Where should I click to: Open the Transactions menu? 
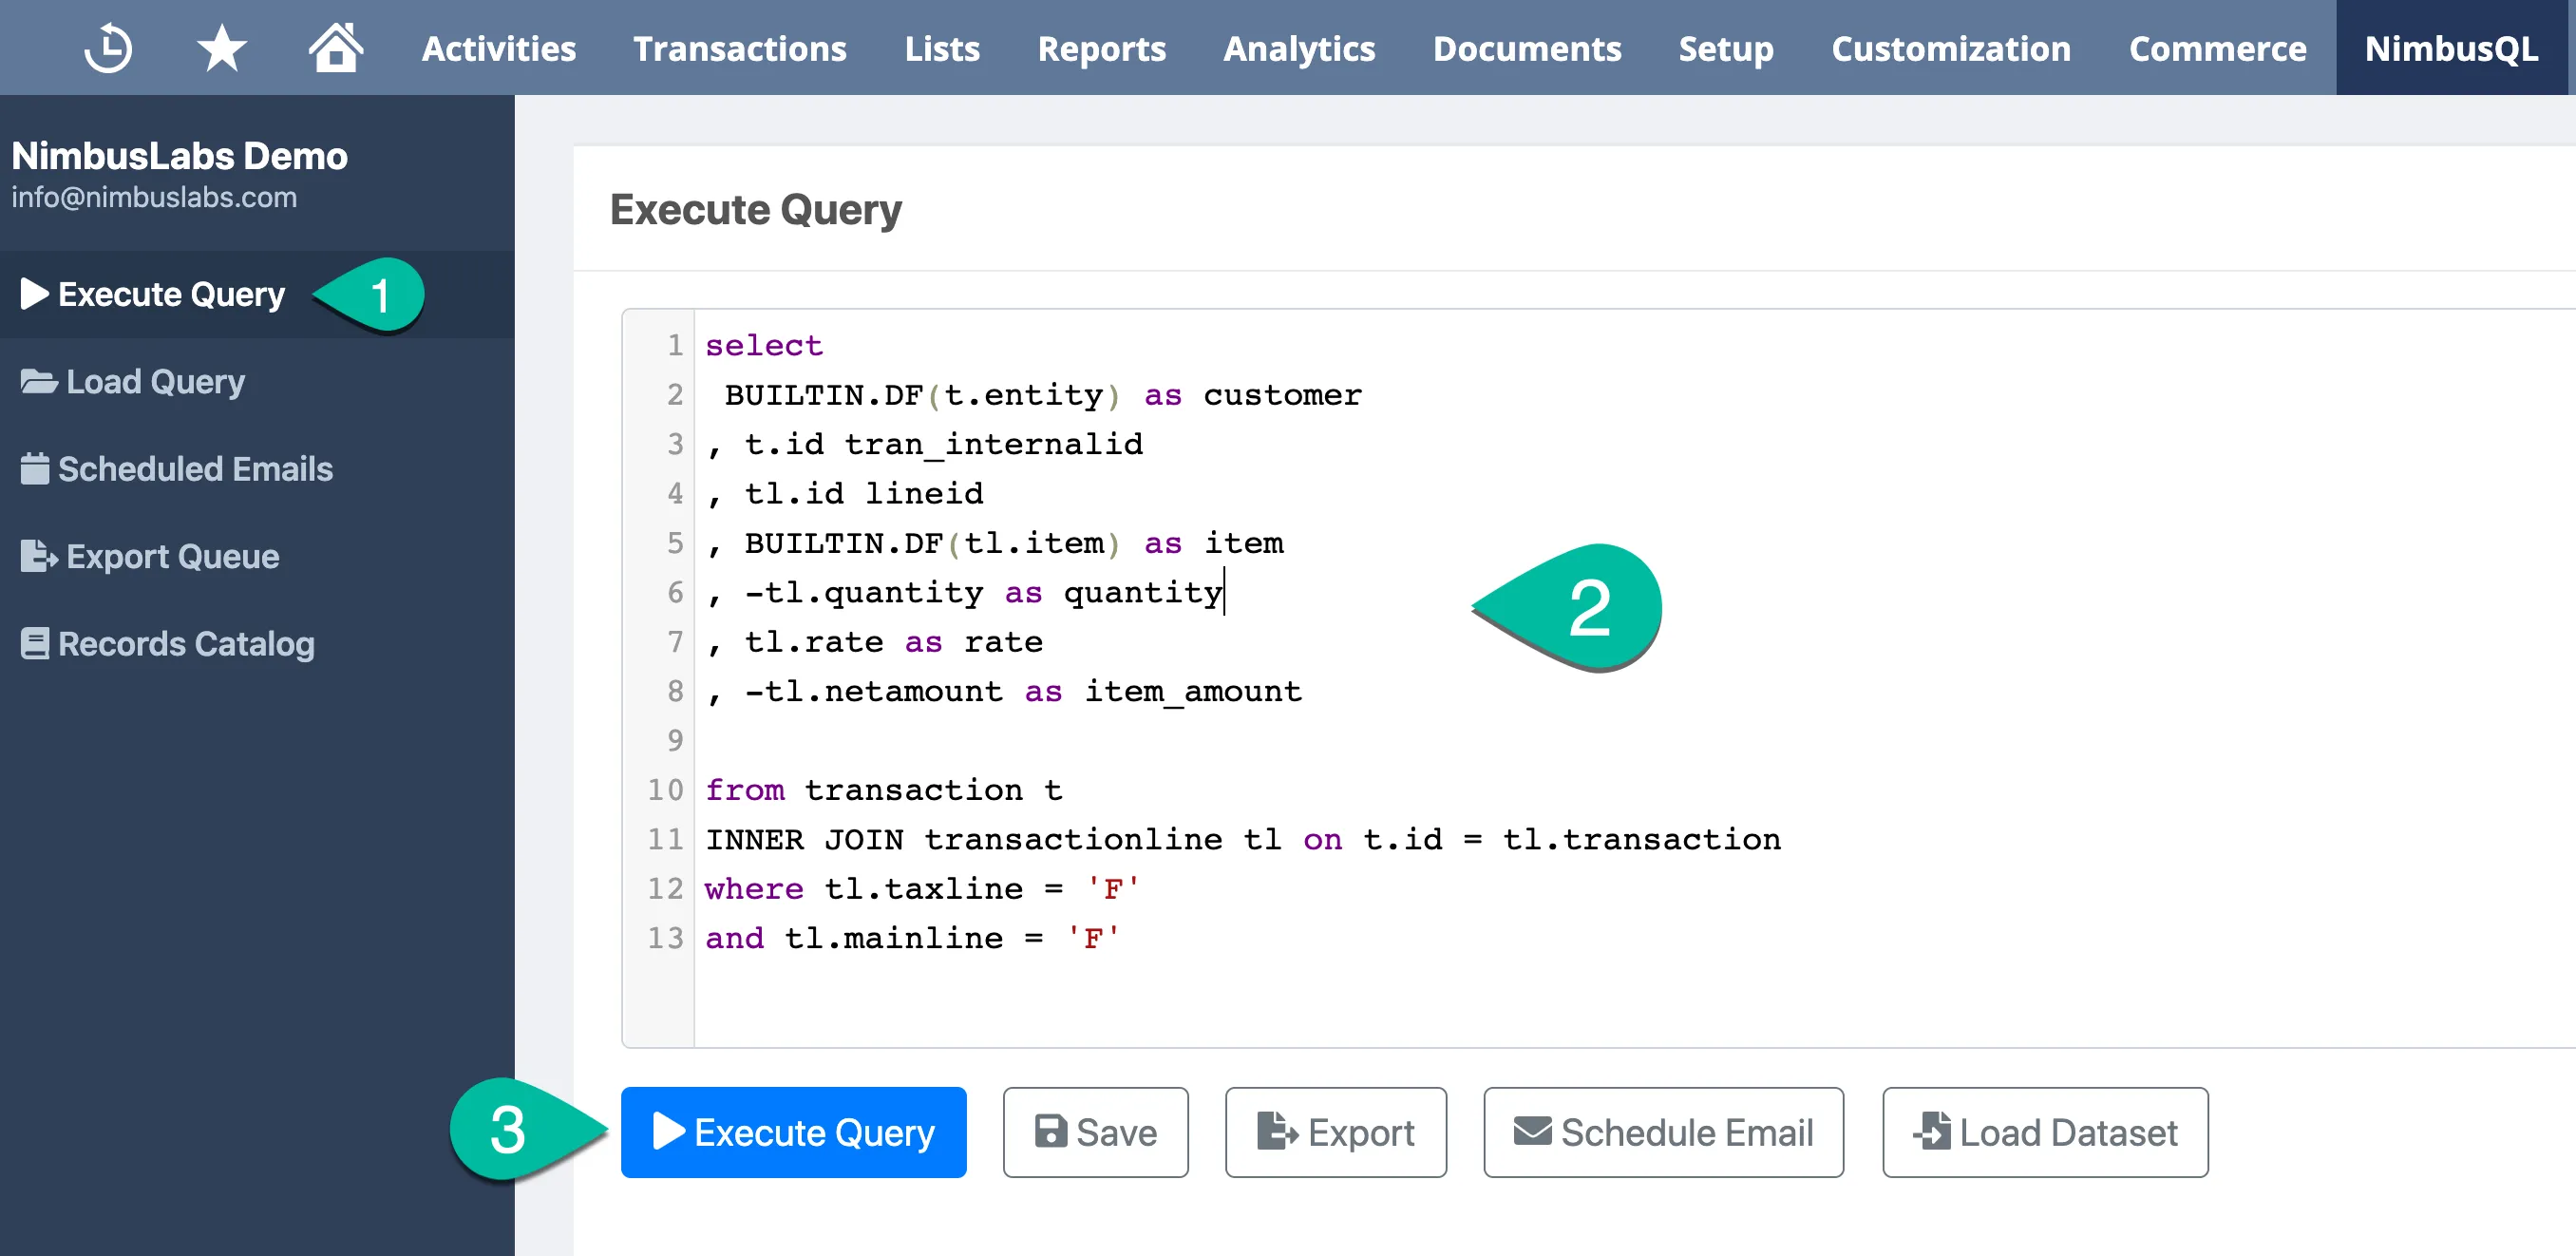click(x=739, y=48)
